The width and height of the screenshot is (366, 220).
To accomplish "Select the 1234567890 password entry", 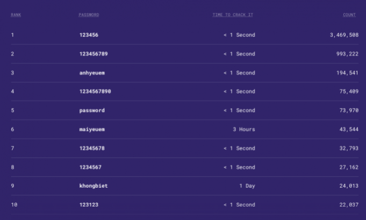I will (95, 91).
